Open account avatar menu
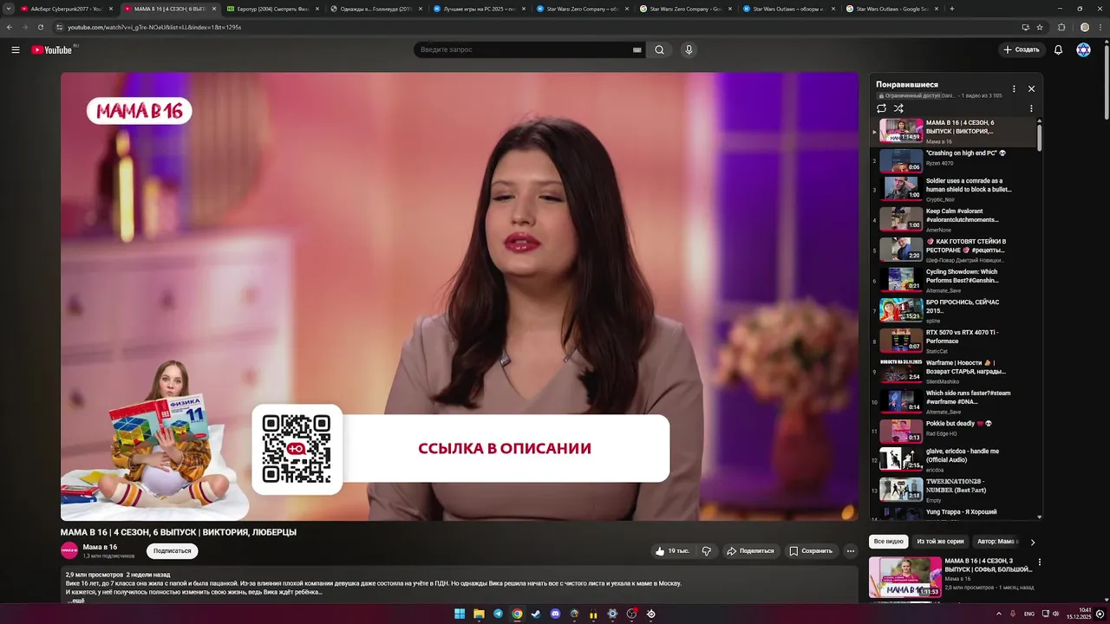 [1083, 49]
